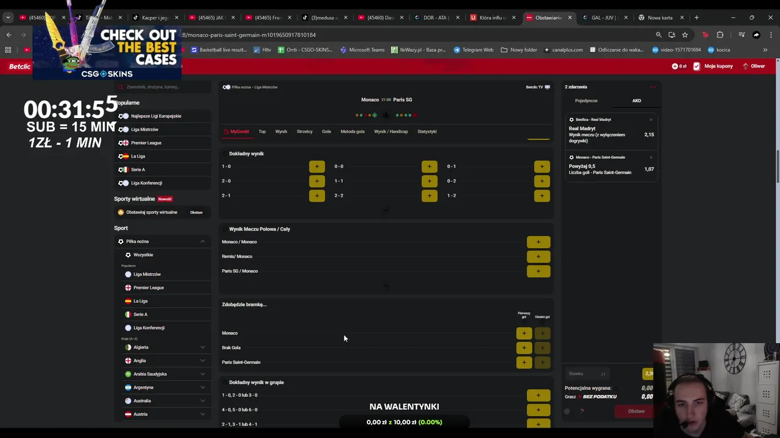780x438 pixels.
Task: Add the 2-1 exact score bet
Action: tap(317, 195)
